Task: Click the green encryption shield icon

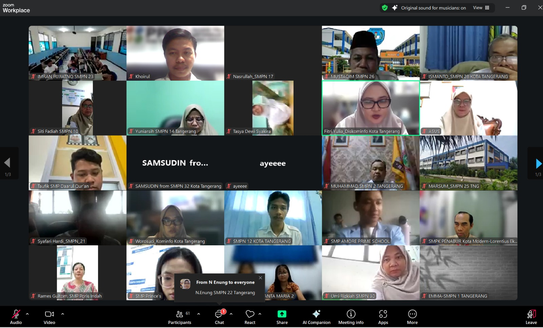Action: pyautogui.click(x=385, y=8)
